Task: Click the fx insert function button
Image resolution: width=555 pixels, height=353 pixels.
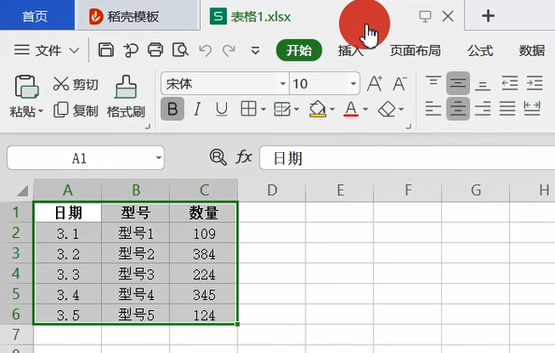Action: 244,157
